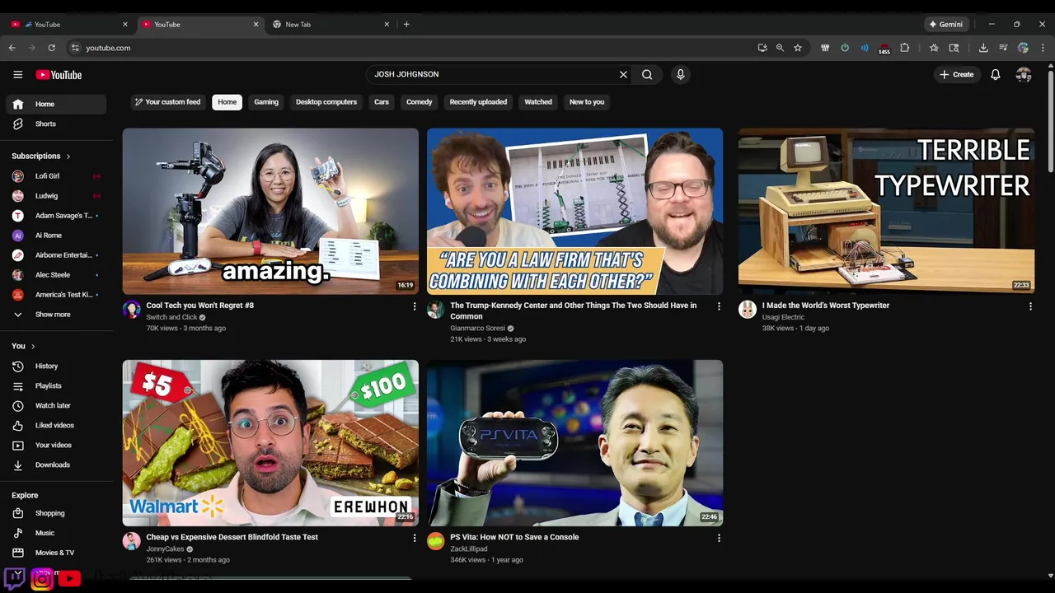Open Liked videos in sidebar
Image resolution: width=1055 pixels, height=593 pixels.
point(56,425)
